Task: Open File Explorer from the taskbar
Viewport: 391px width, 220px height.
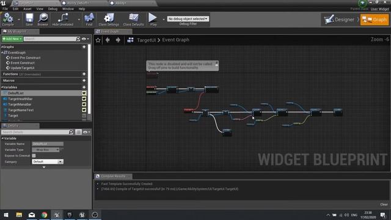Action: tap(19, 215)
